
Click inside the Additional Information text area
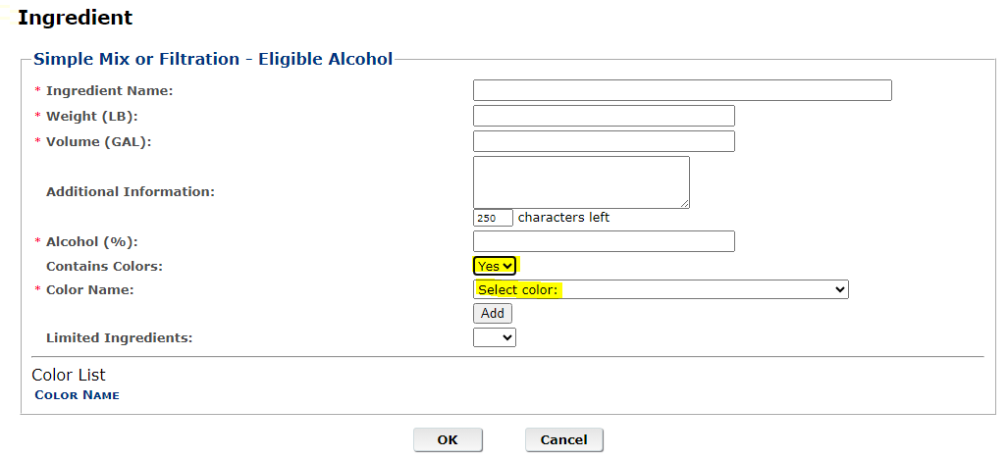tap(580, 181)
